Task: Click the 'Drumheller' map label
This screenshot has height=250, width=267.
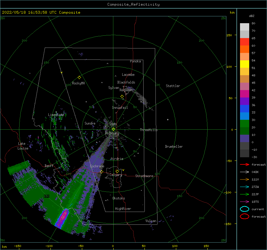Action: click(174, 147)
